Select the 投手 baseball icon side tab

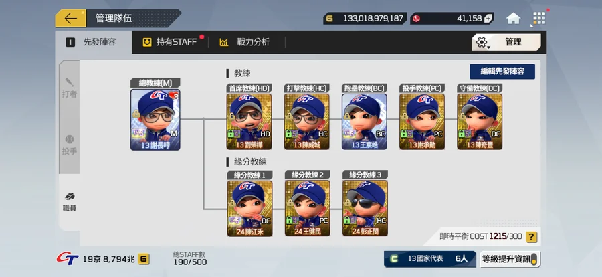pyautogui.click(x=70, y=145)
